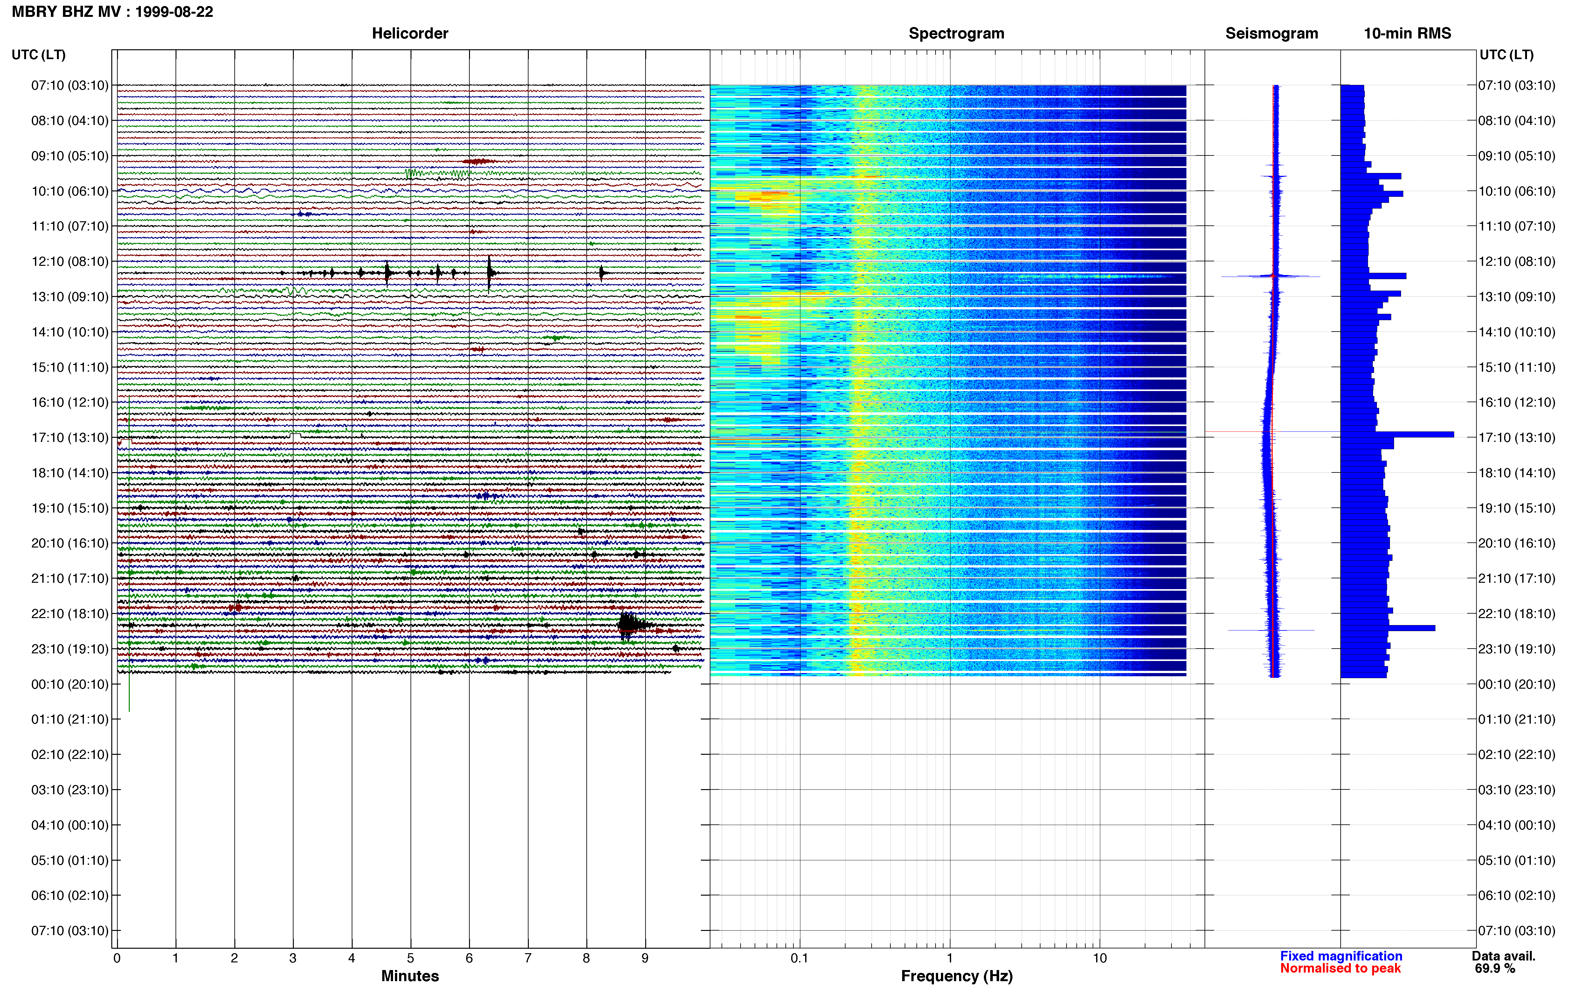The height and width of the screenshot is (998, 1596).
Task: Click the 'Data avail.' label
Action: (x=1503, y=956)
